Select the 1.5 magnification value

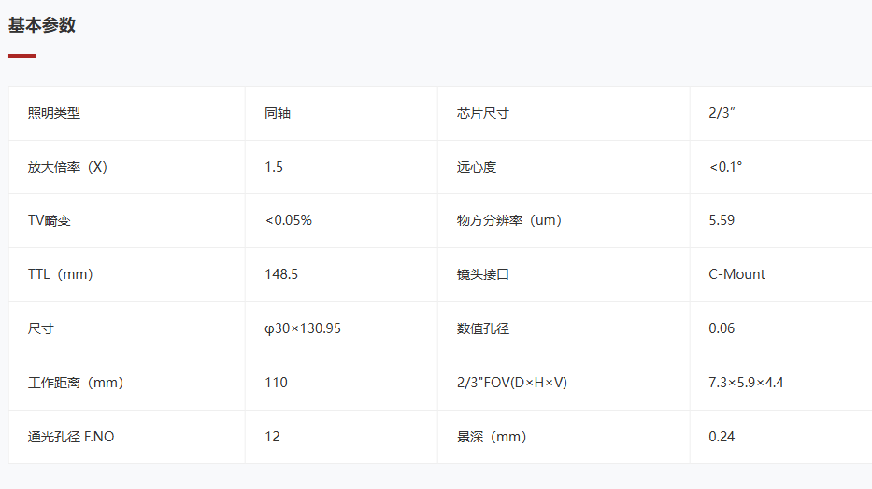pyautogui.click(x=274, y=167)
